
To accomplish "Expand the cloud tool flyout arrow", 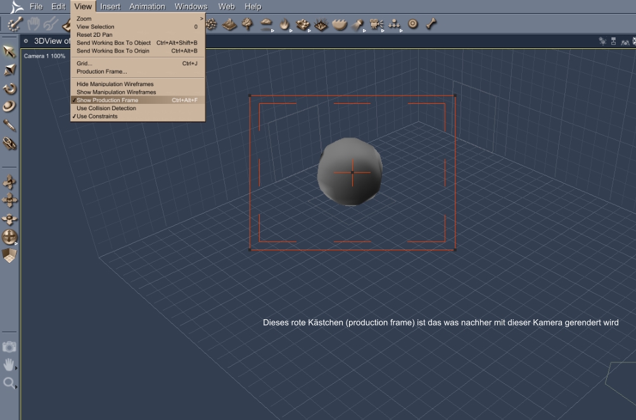I will pos(272,31).
